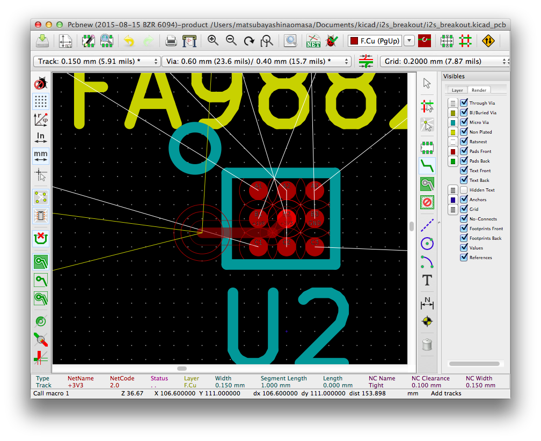Click the Through Via color swatch
The height and width of the screenshot is (441, 541).
click(453, 103)
